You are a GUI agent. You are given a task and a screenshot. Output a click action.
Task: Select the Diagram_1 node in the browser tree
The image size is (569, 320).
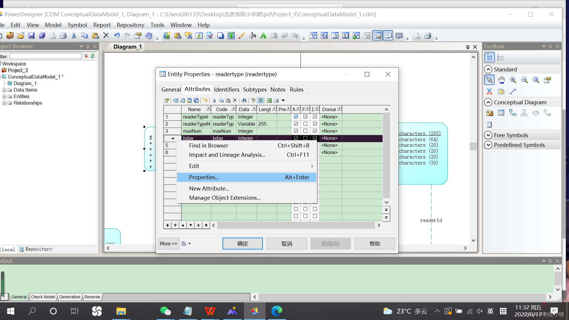pyautogui.click(x=25, y=84)
